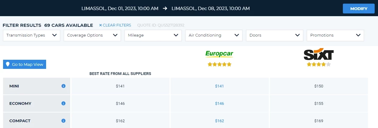Screen dimensions: 378x128
Task: Click the X icon beside Clear Filters
Action: coord(100,25)
